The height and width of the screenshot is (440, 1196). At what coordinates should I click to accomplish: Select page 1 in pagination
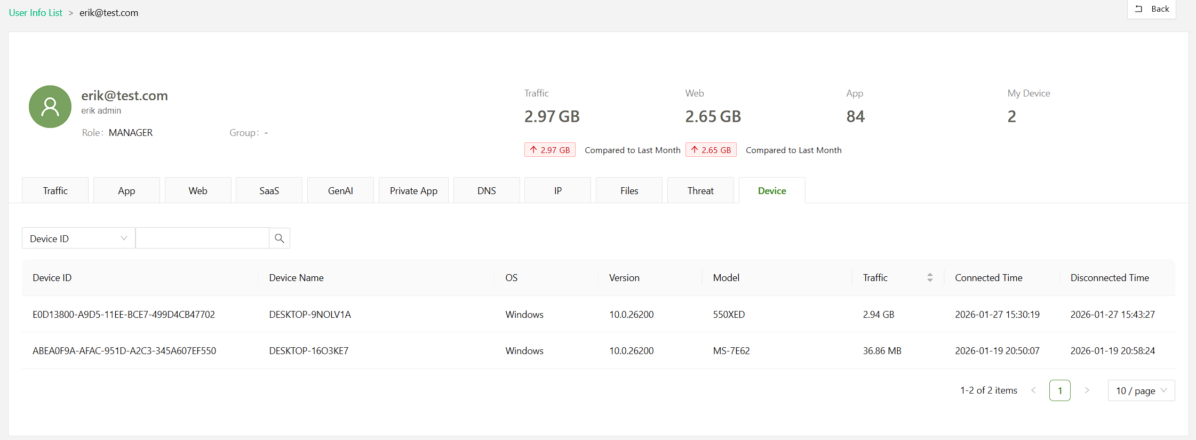pyautogui.click(x=1059, y=390)
